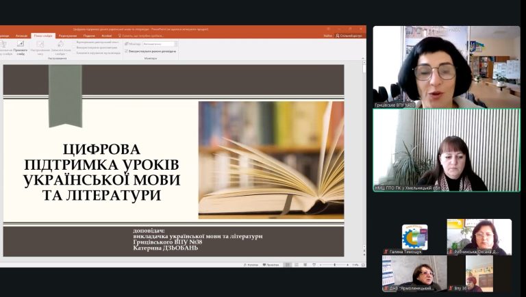This screenshot has width=526, height=297.
Task: Start slide show from status bar icon
Action: (314, 265)
